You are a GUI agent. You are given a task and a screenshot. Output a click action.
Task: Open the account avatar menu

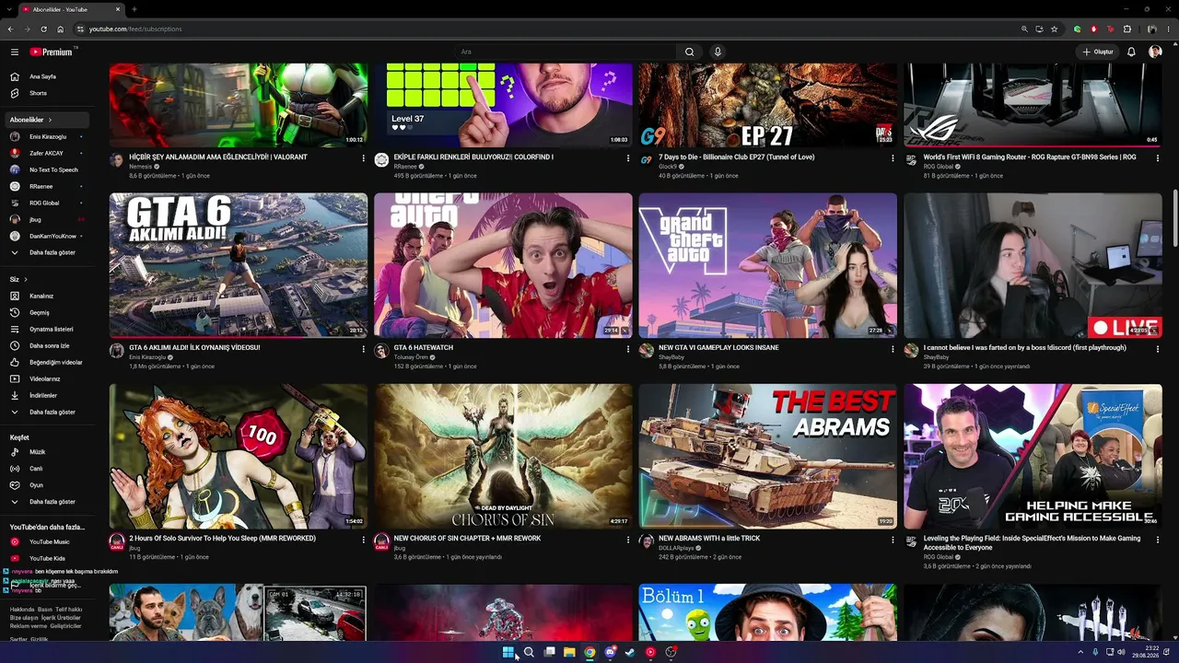[1155, 52]
